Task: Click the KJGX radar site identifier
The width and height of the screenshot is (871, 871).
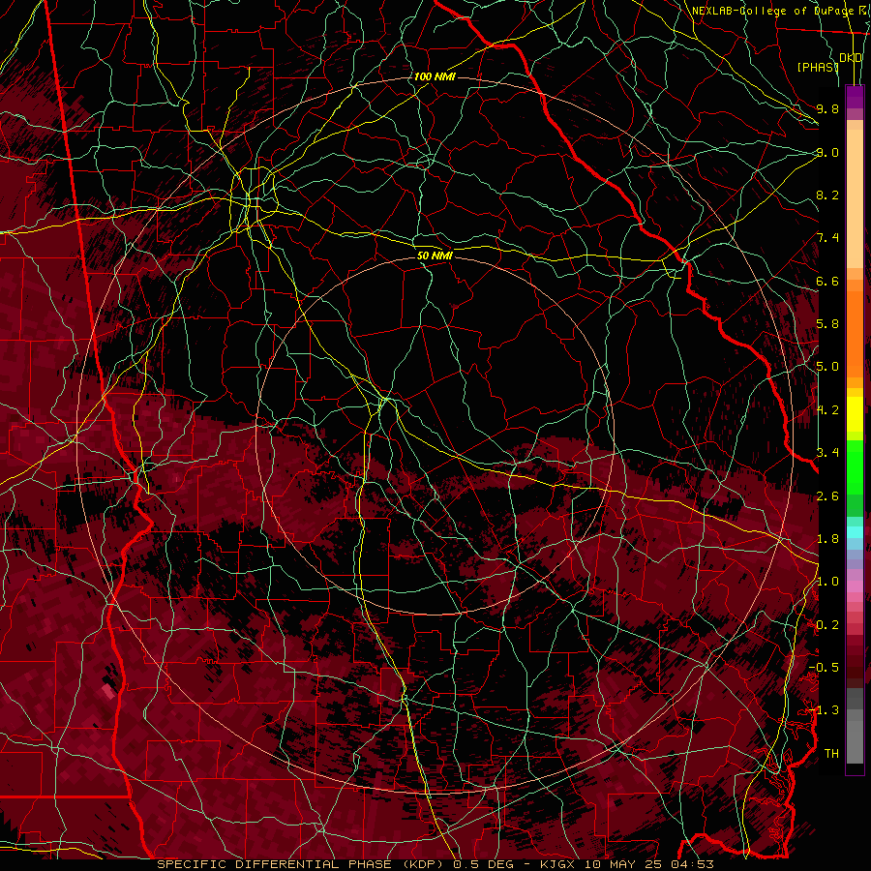Action: (x=557, y=864)
